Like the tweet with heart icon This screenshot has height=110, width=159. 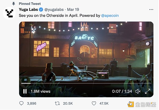point(94,103)
